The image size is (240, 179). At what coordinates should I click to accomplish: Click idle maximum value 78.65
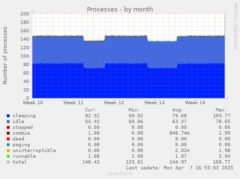click(223, 122)
